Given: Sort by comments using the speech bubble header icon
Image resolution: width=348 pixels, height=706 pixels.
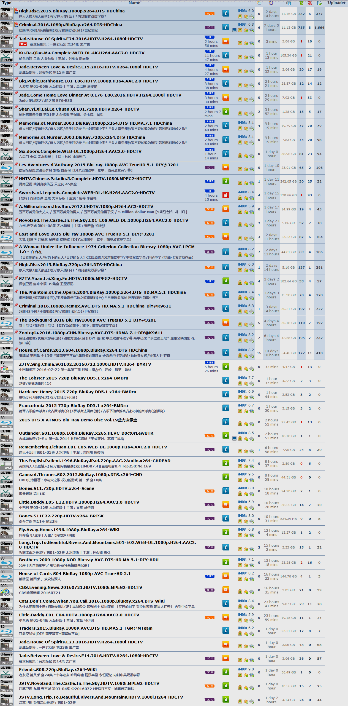Looking at the screenshot, I should (x=259, y=3).
